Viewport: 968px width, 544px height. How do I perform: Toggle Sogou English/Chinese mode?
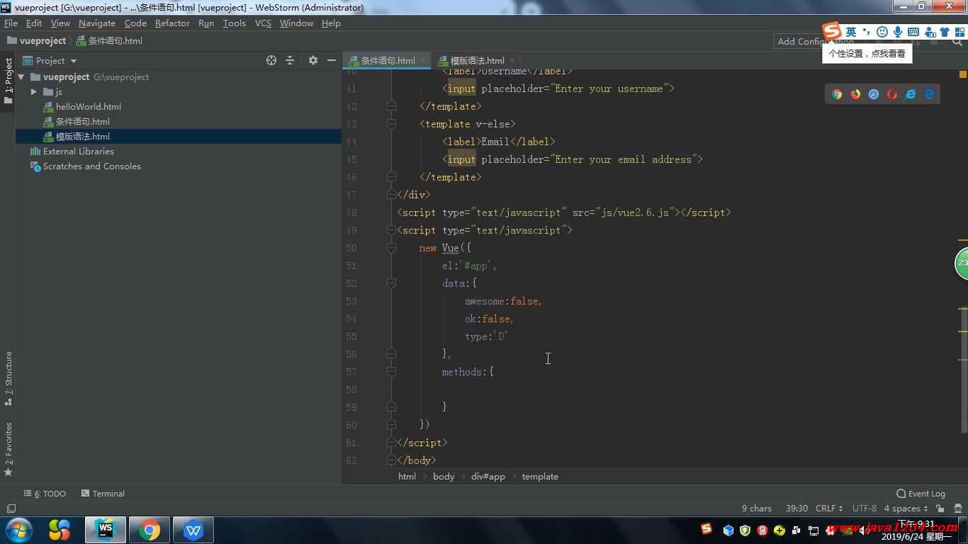click(x=851, y=32)
